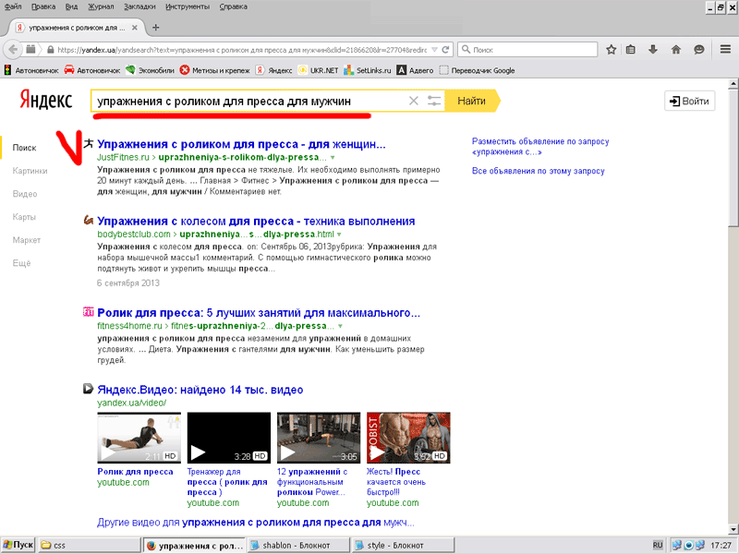
Task: Bookmark this page with the star icon
Action: pos(612,50)
